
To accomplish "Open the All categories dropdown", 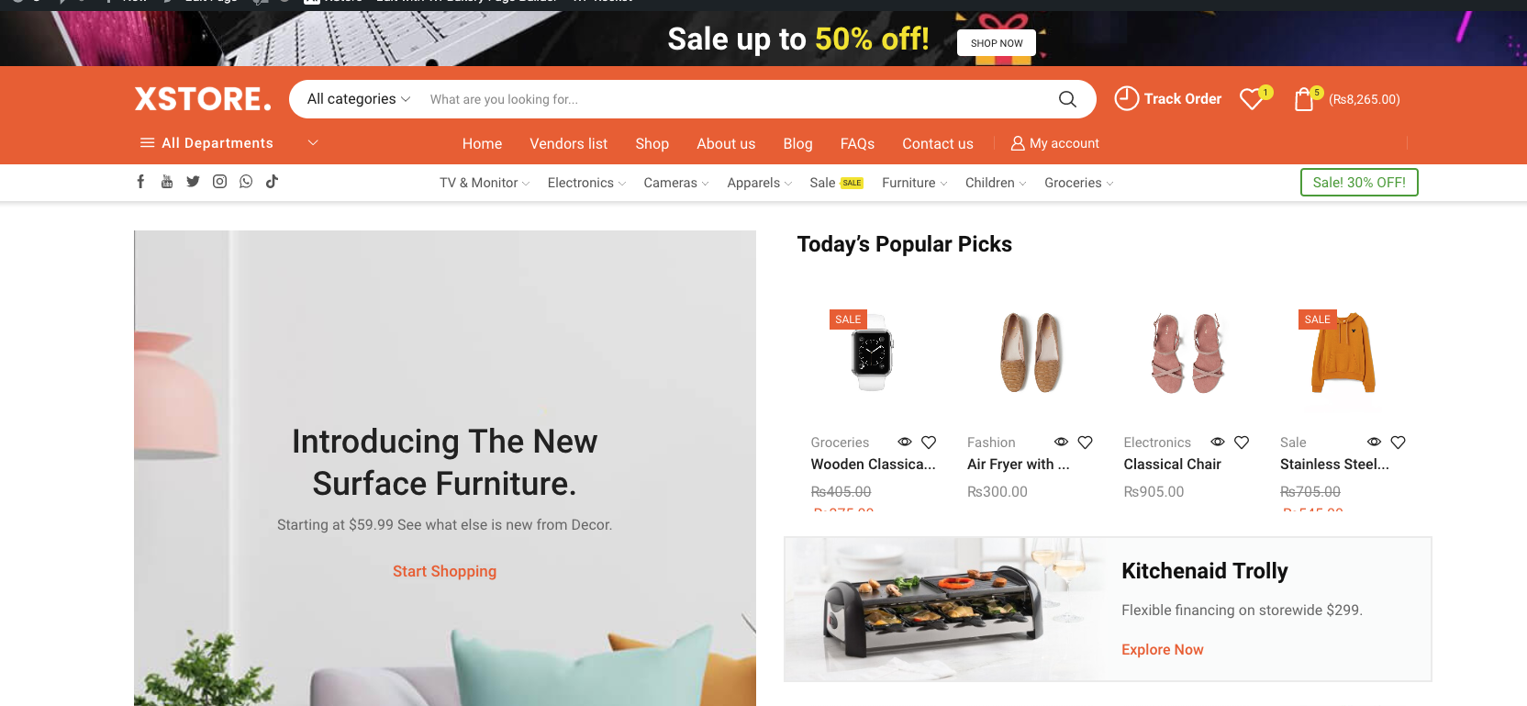I will 359,99.
